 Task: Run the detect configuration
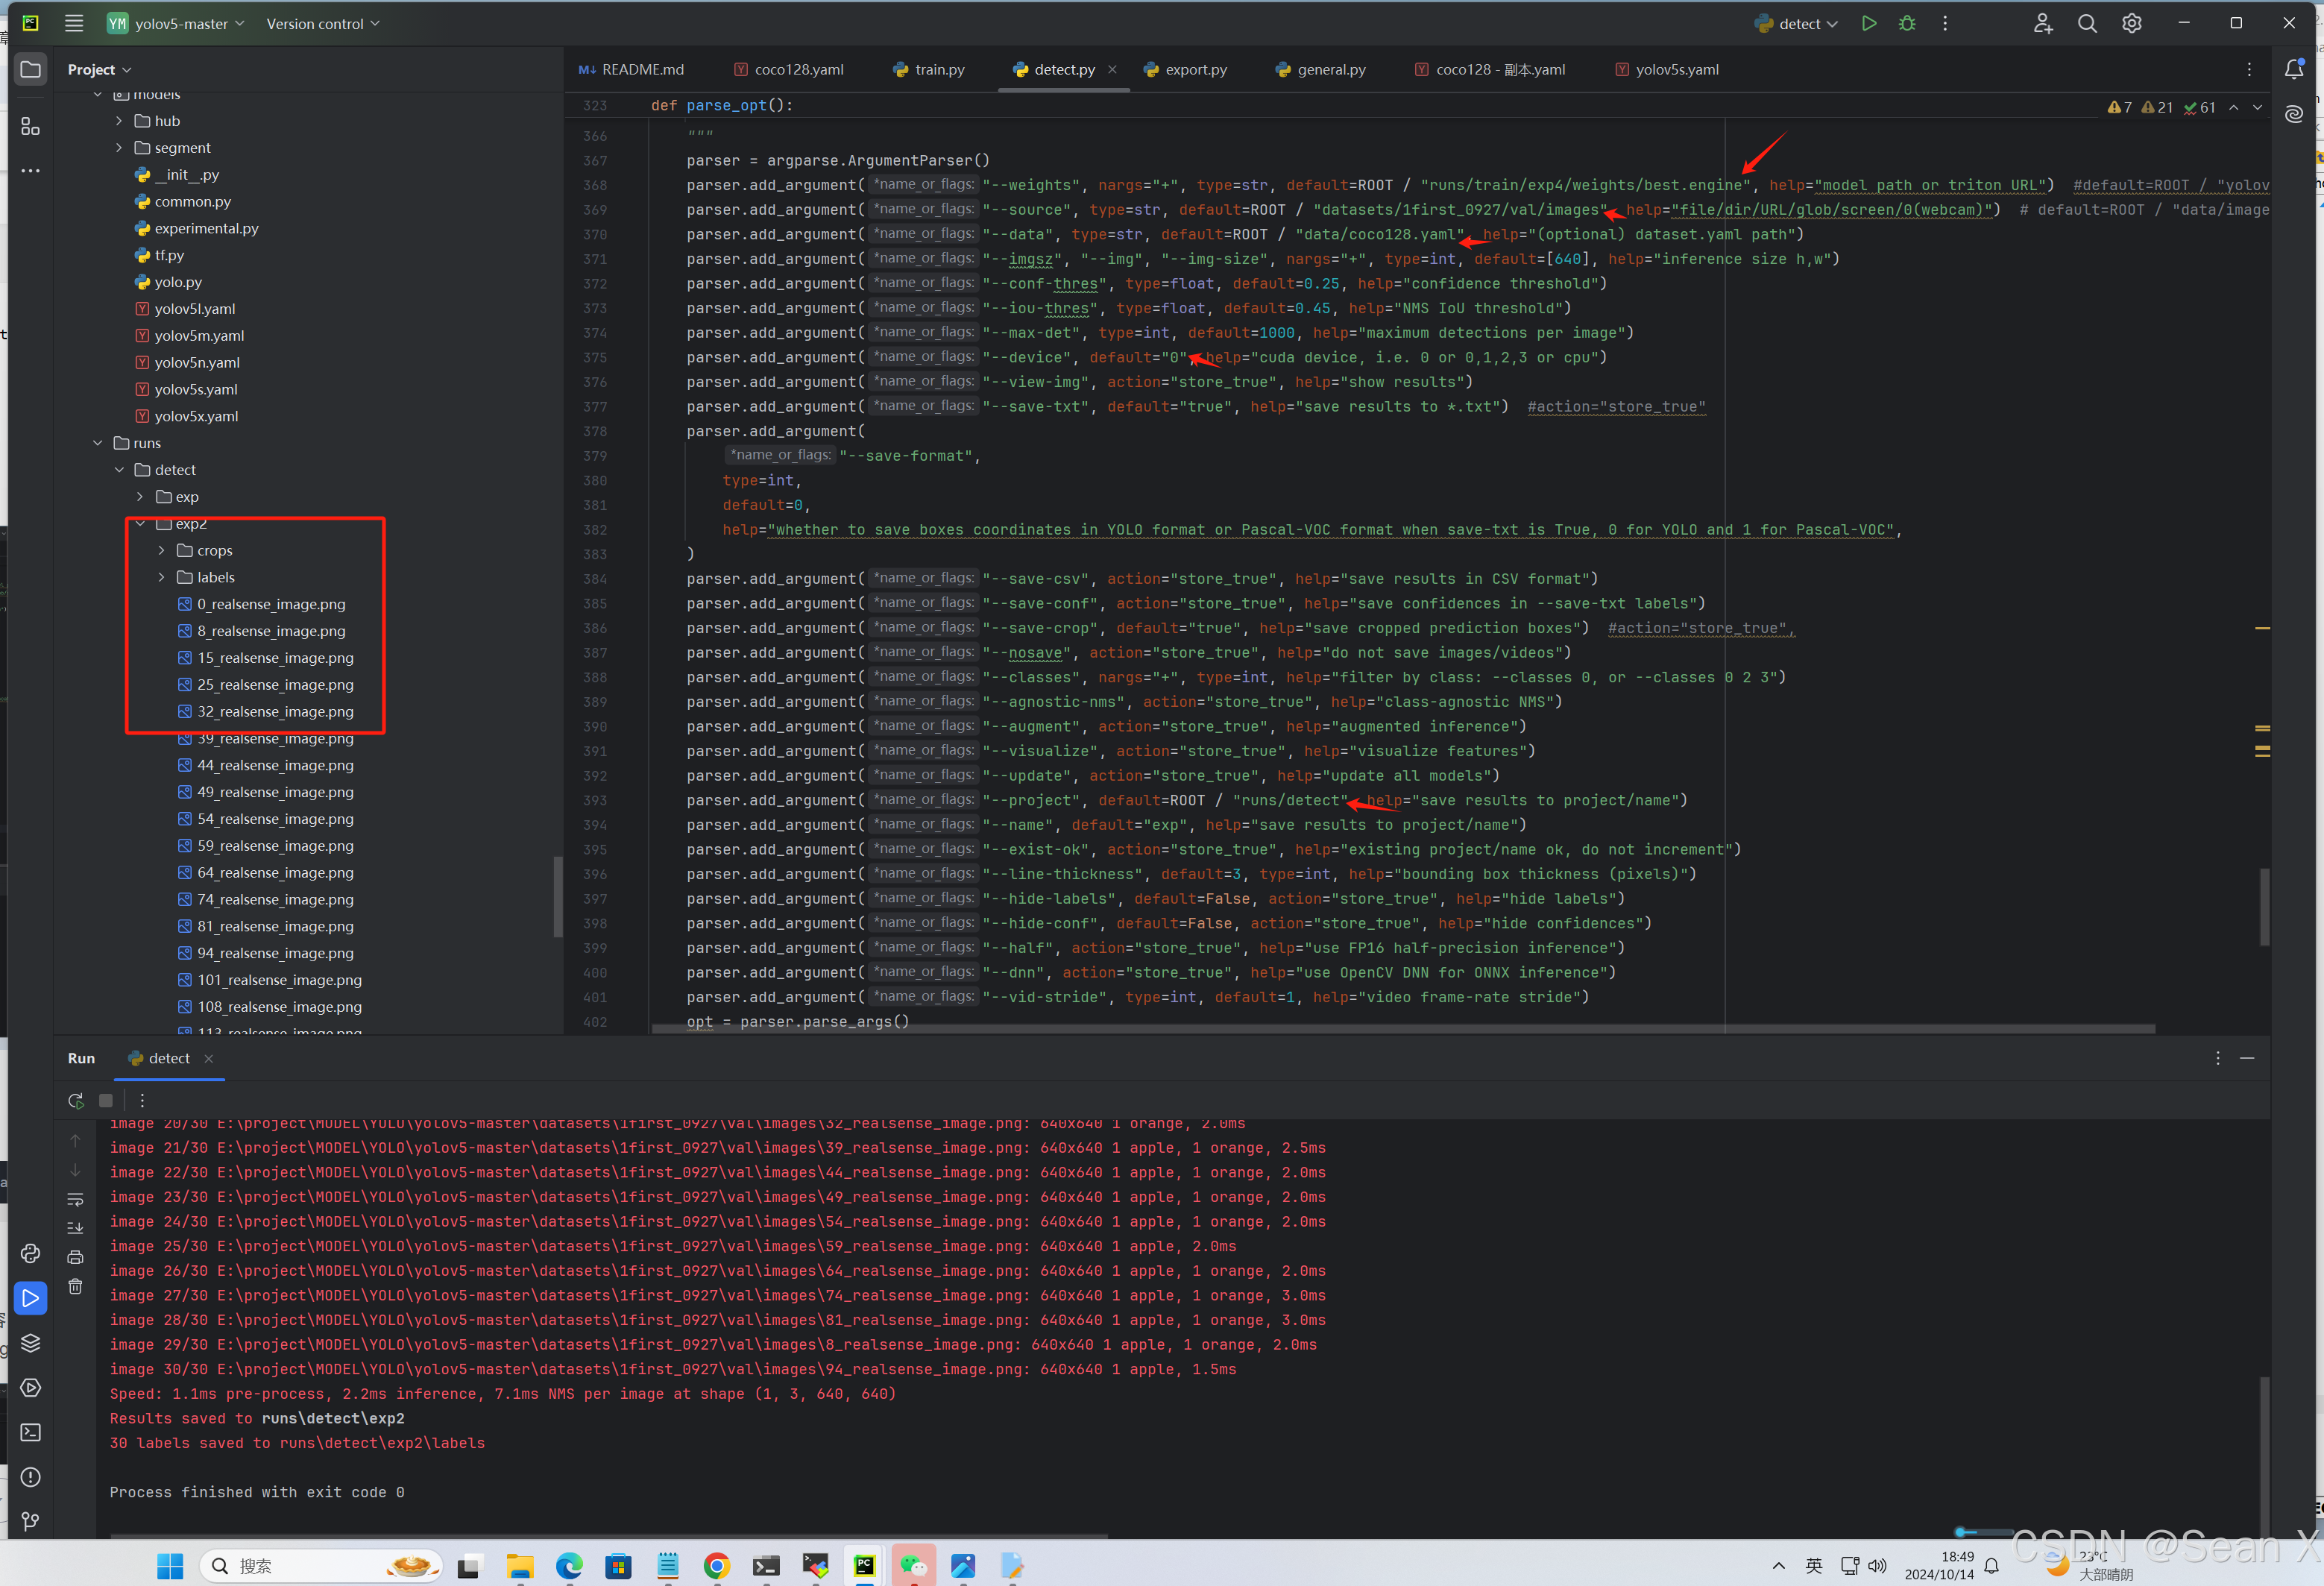(x=1868, y=23)
